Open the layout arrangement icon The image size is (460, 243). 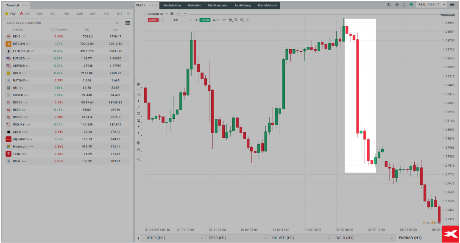[389, 5]
